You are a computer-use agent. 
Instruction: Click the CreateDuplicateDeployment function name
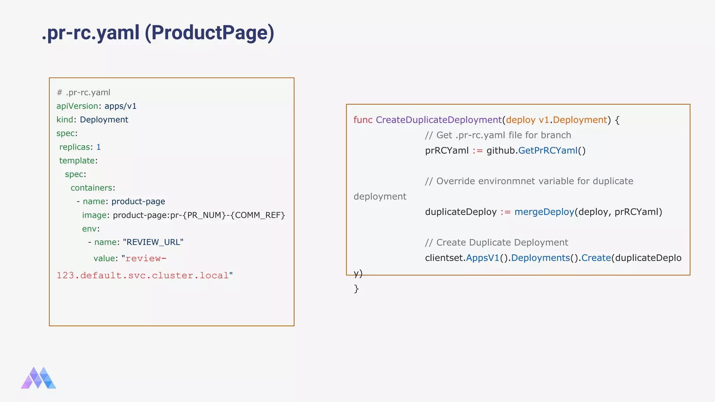(438, 120)
